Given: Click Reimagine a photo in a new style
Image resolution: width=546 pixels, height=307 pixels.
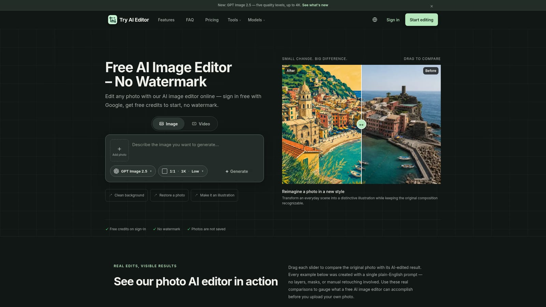Looking at the screenshot, I should point(313,192).
